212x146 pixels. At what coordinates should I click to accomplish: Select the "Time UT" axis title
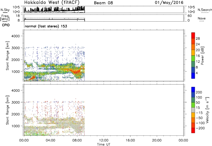point(104,144)
